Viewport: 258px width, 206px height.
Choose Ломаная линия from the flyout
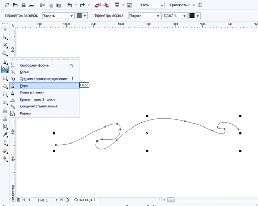point(45,92)
